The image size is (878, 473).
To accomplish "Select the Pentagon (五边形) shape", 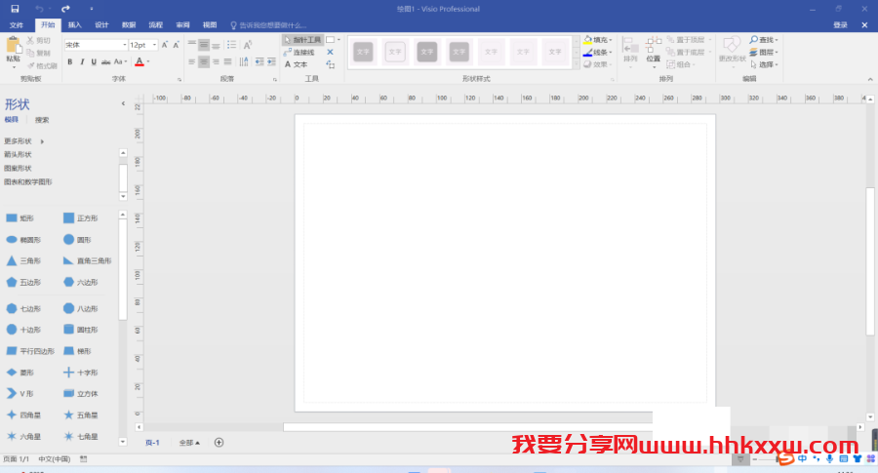I will (23, 282).
